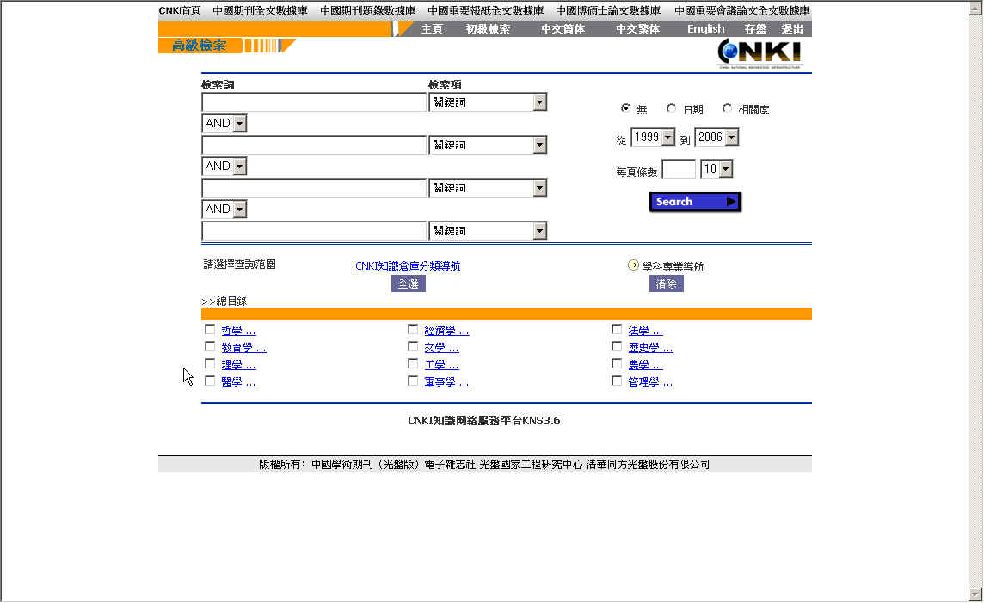
Task: Open the 哲學 category link
Action: point(238,331)
